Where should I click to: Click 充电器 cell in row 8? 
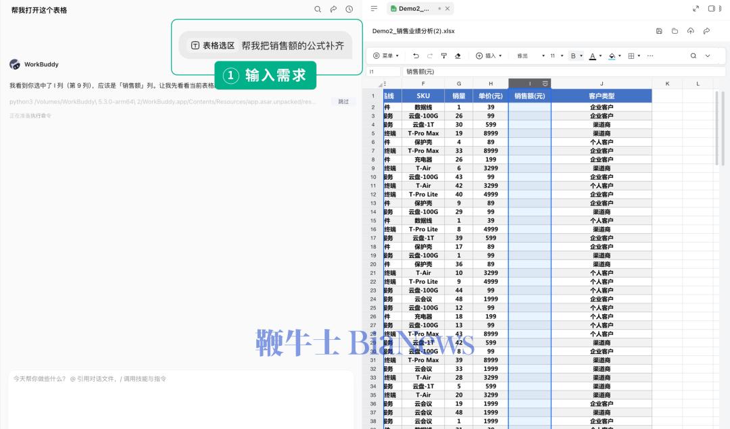tap(422, 159)
